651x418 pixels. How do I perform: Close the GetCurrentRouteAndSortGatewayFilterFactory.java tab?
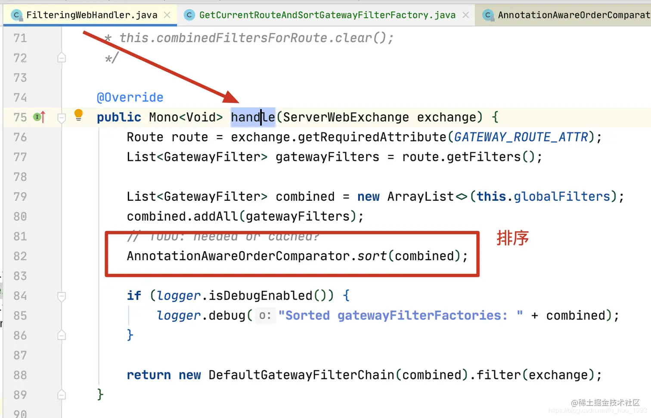465,15
